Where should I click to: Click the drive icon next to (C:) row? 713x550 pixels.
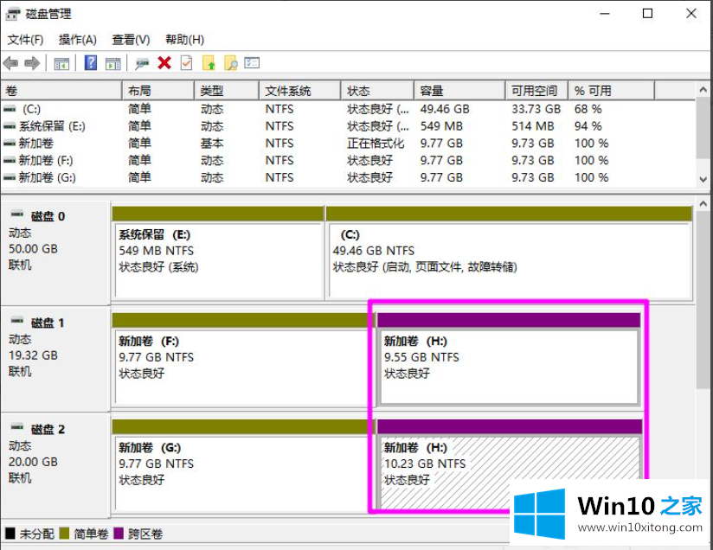(x=10, y=109)
